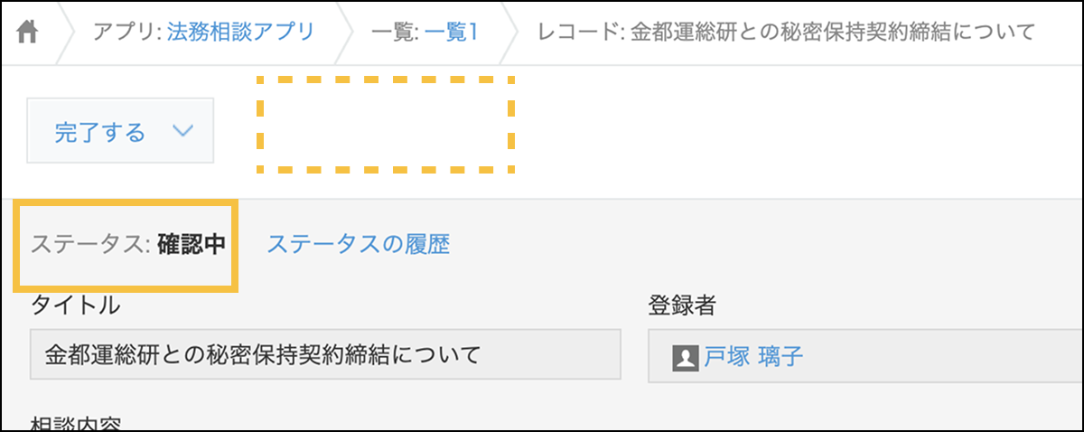Open the ステータスの履歴 link

point(358,244)
